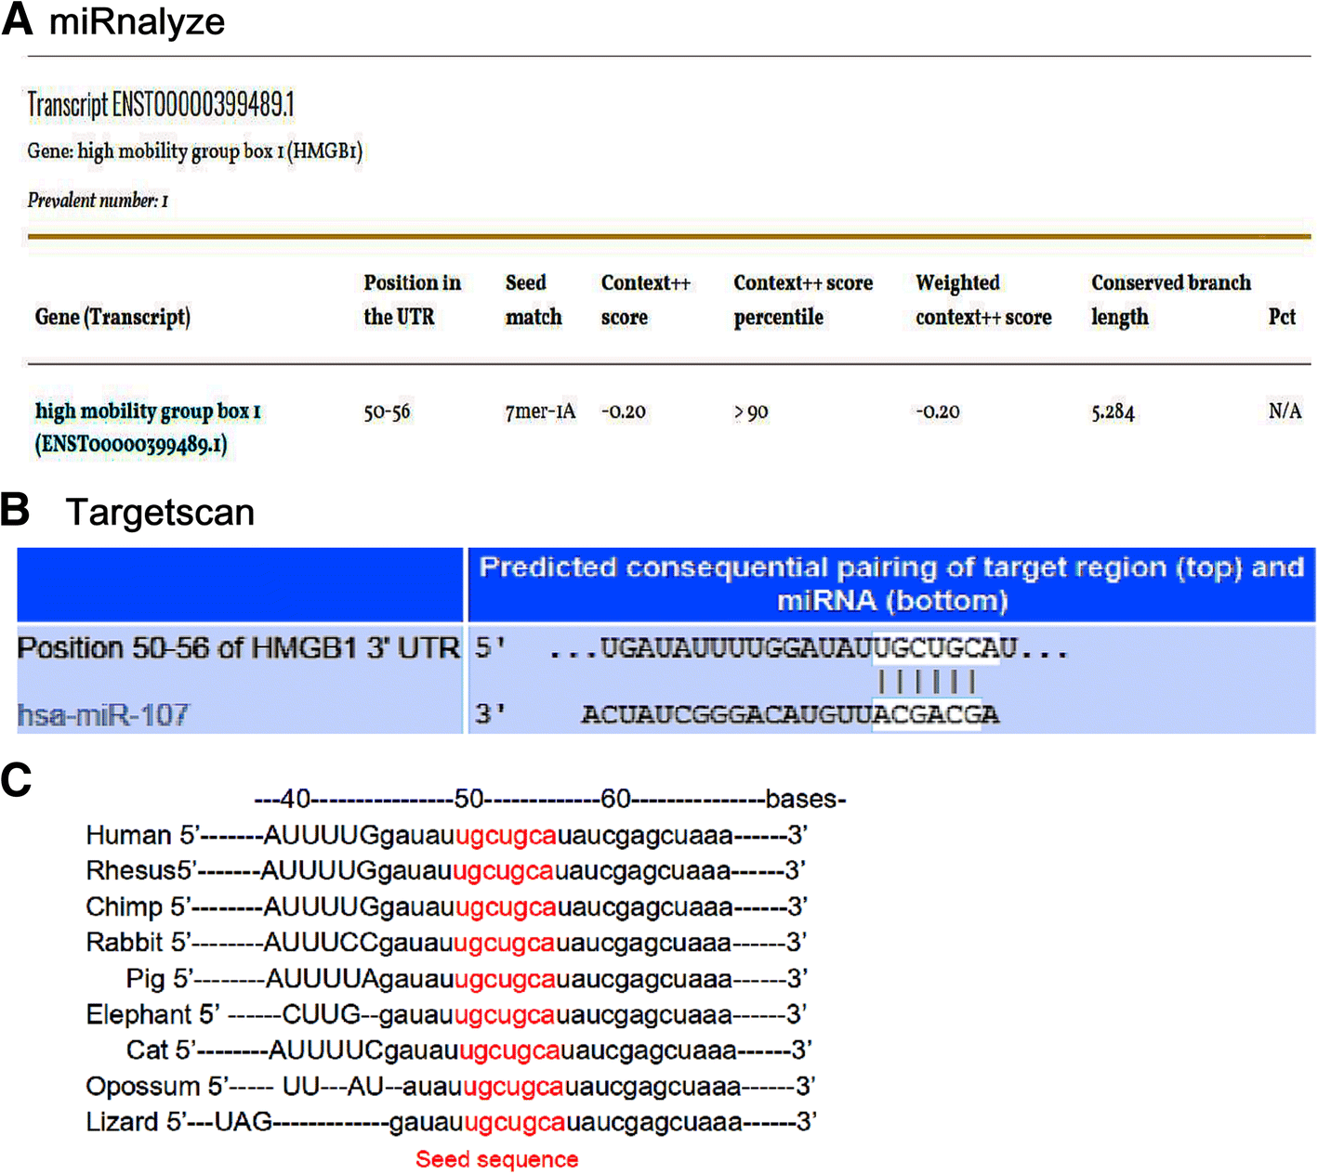1318x1174 pixels.
Task: Select the Pig sequence alignment row
Action: [467, 978]
